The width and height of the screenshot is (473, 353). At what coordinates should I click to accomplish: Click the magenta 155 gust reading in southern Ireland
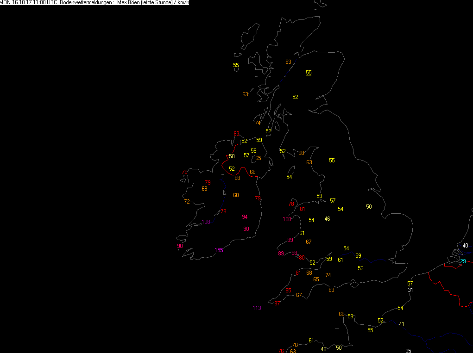pyautogui.click(x=219, y=250)
